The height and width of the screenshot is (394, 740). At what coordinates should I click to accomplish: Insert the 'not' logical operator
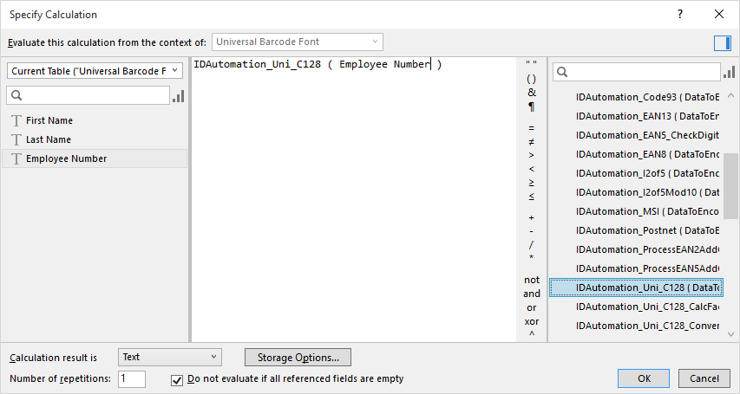(x=532, y=280)
